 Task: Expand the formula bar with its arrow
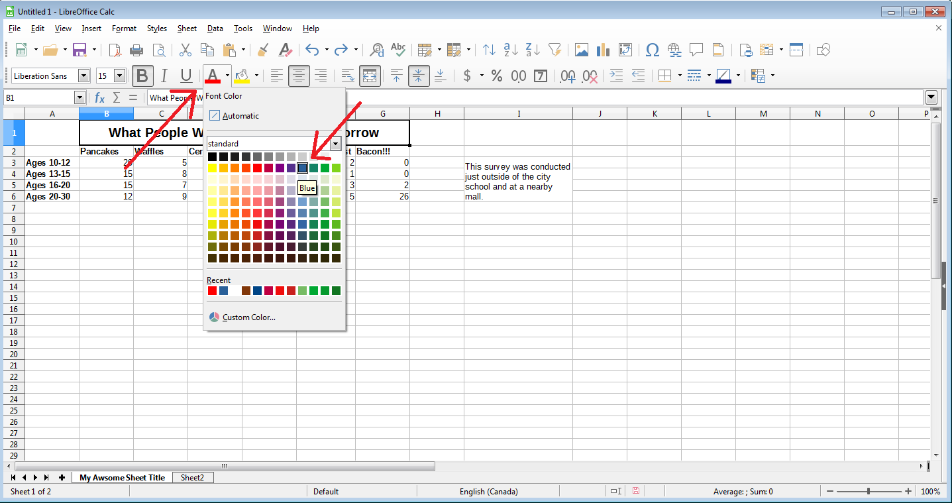[932, 97]
